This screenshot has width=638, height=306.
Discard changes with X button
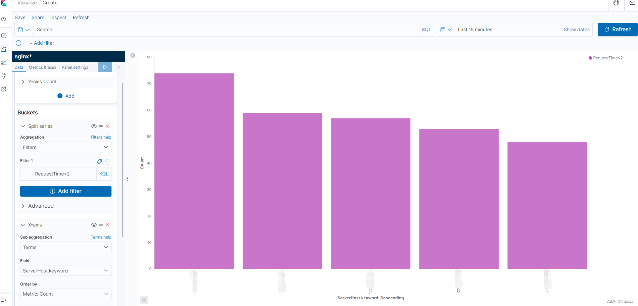click(x=119, y=67)
